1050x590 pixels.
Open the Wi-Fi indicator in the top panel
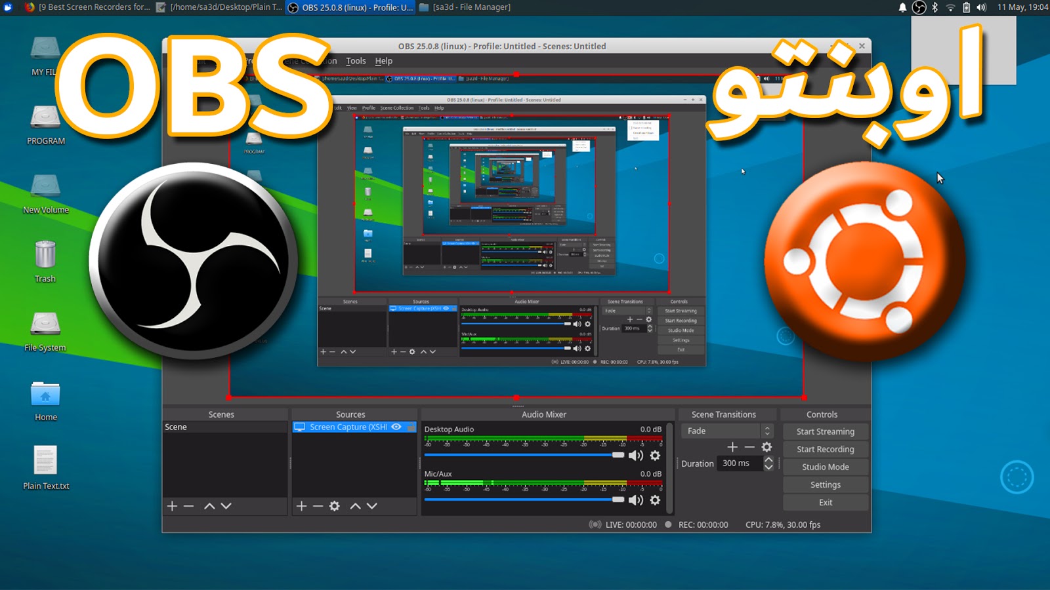point(950,7)
